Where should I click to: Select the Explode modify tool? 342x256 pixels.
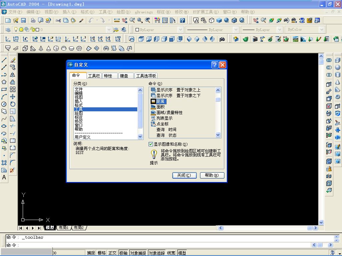tap(13, 170)
